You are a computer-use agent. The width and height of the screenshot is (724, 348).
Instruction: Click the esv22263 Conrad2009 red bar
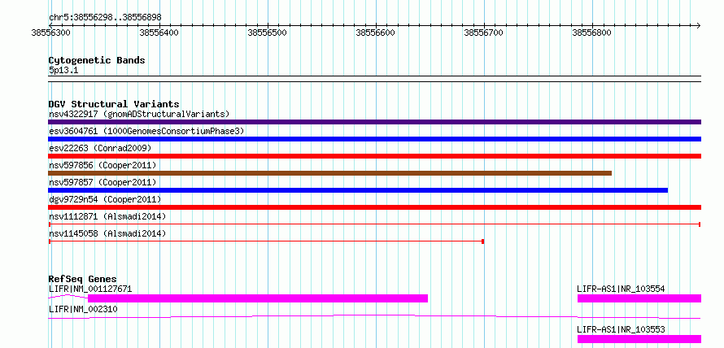click(374, 156)
